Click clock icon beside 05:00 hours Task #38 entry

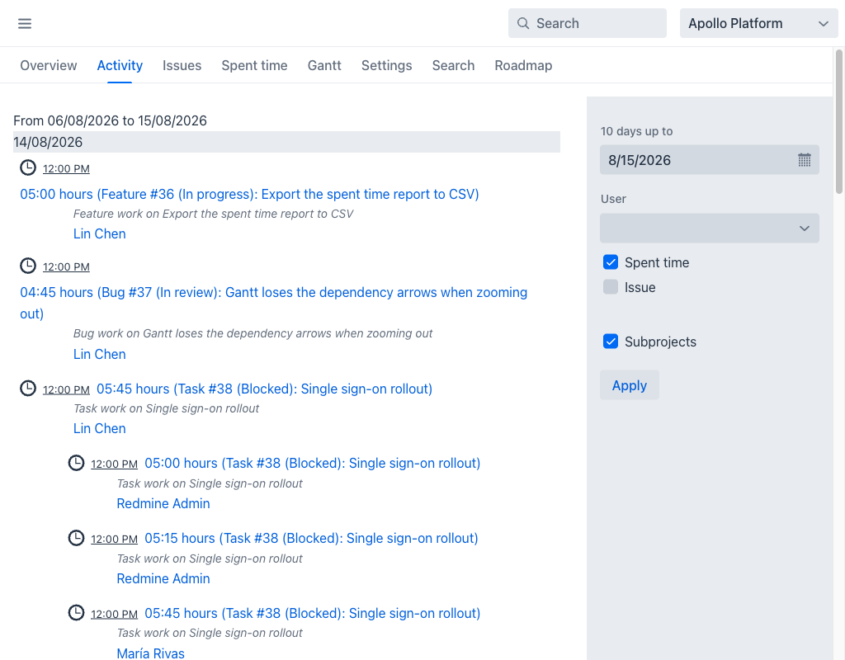76,463
